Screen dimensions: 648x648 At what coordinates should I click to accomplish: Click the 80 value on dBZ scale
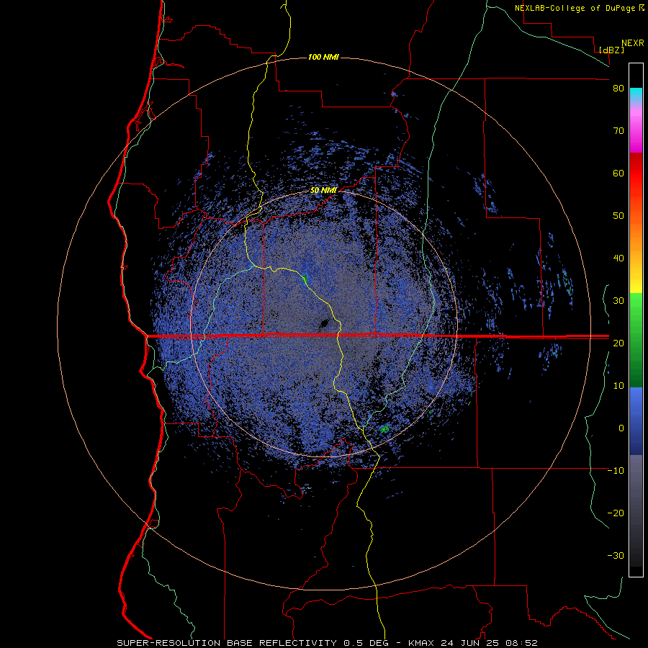[x=618, y=89]
